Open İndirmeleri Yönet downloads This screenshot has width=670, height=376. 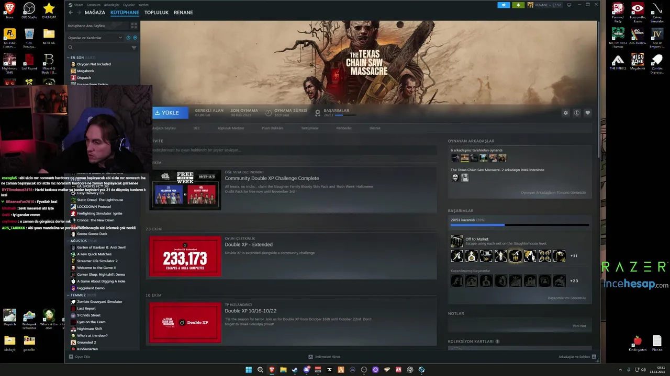[325, 357]
